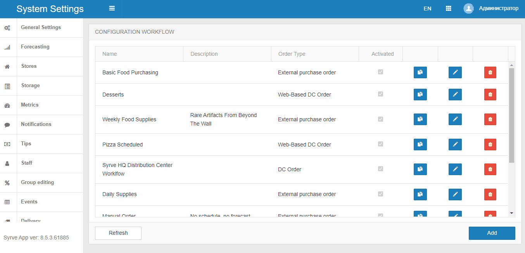The width and height of the screenshot is (525, 253).
Task: Toggle Activated checkbox for Pizza Scheduled
Action: 380,144
